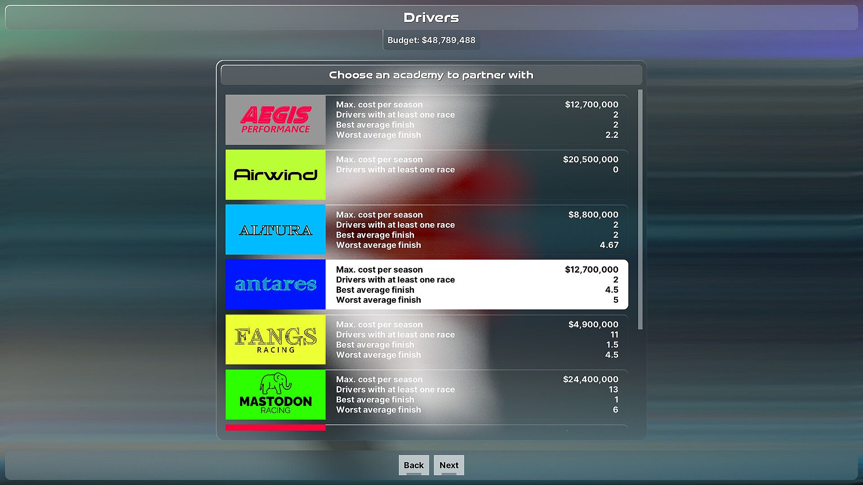Click the Altura academy logo

(x=275, y=229)
